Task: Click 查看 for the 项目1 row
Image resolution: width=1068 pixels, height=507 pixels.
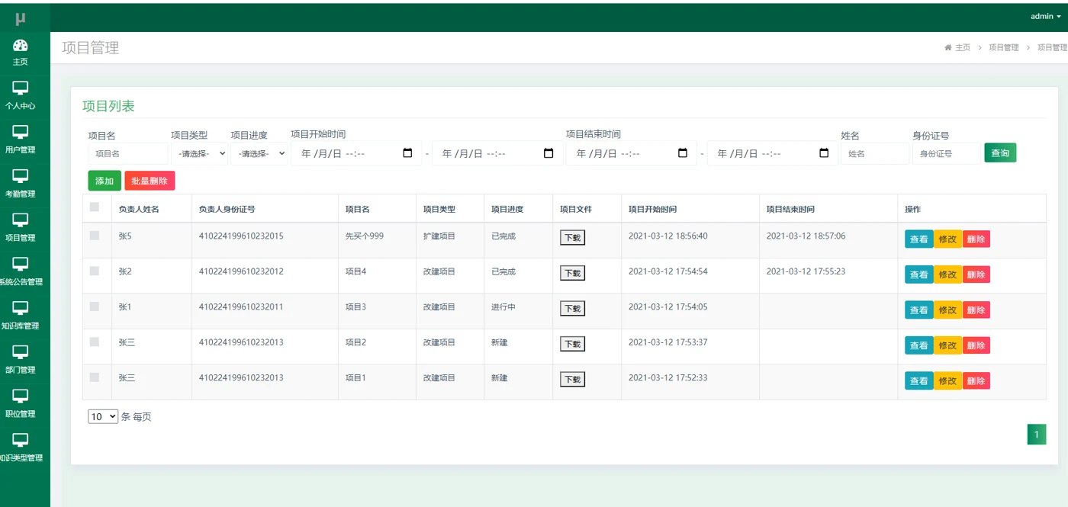Action: pyautogui.click(x=919, y=380)
